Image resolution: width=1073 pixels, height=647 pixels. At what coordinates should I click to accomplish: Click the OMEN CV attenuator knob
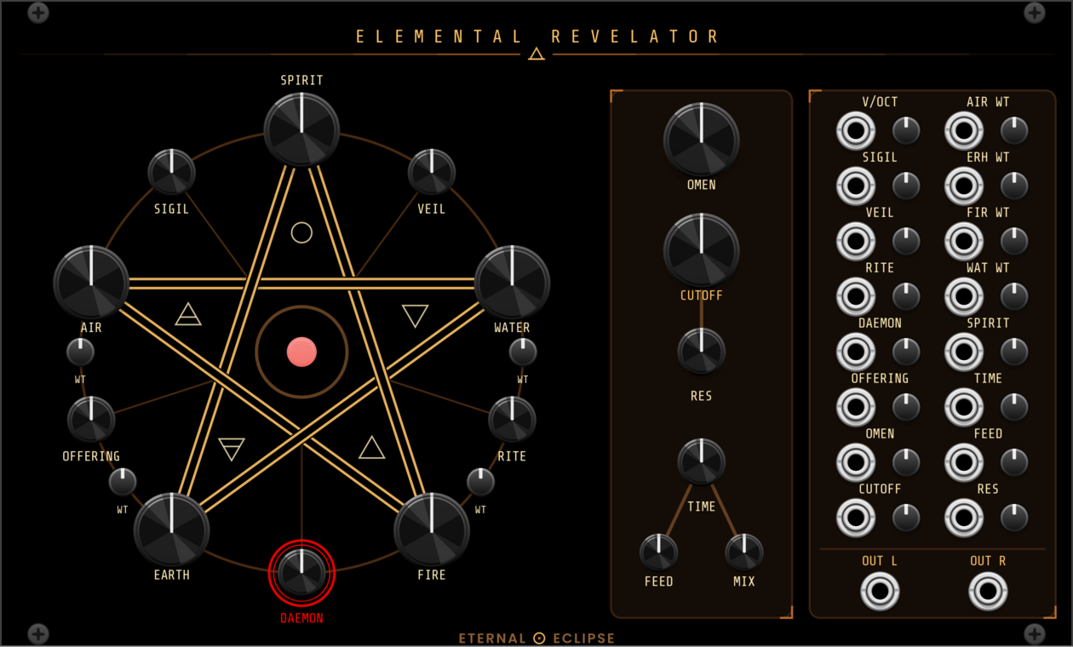coord(906,463)
